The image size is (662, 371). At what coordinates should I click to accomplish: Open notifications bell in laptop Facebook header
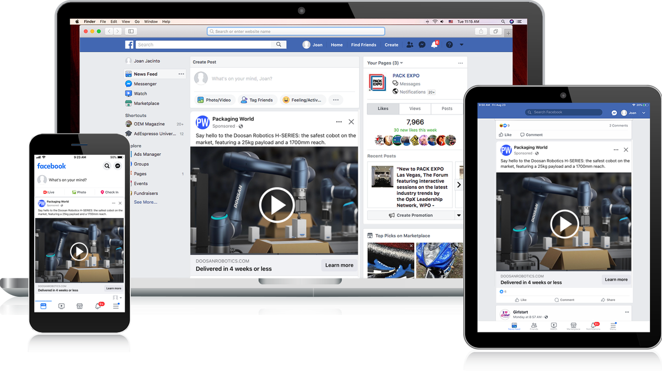434,45
